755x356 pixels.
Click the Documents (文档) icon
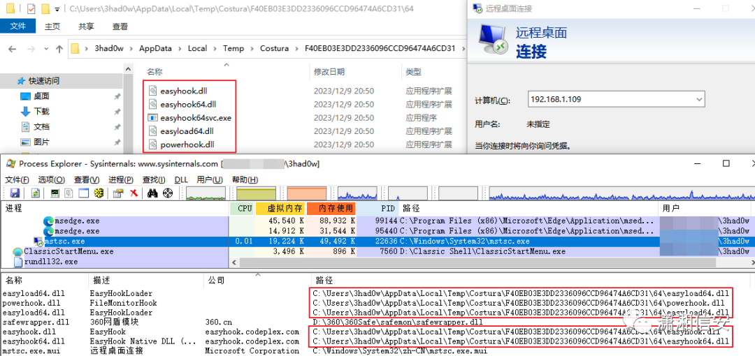point(26,127)
